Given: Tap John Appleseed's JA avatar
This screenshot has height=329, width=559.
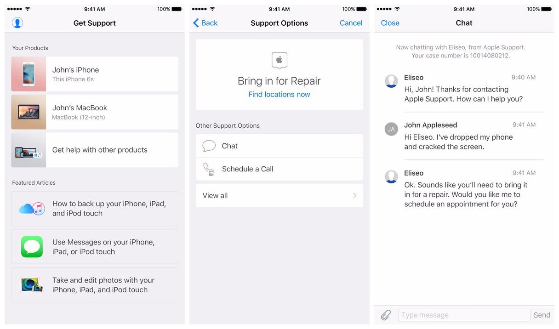Looking at the screenshot, I should 391,129.
